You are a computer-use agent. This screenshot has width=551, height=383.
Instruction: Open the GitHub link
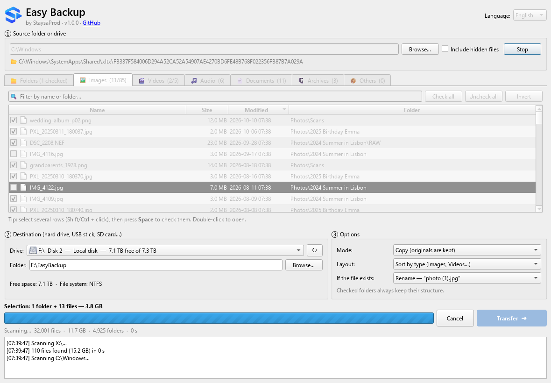point(92,23)
